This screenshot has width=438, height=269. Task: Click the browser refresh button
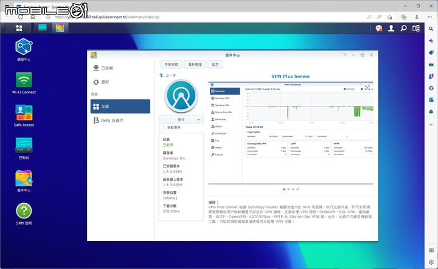[x=21, y=17]
